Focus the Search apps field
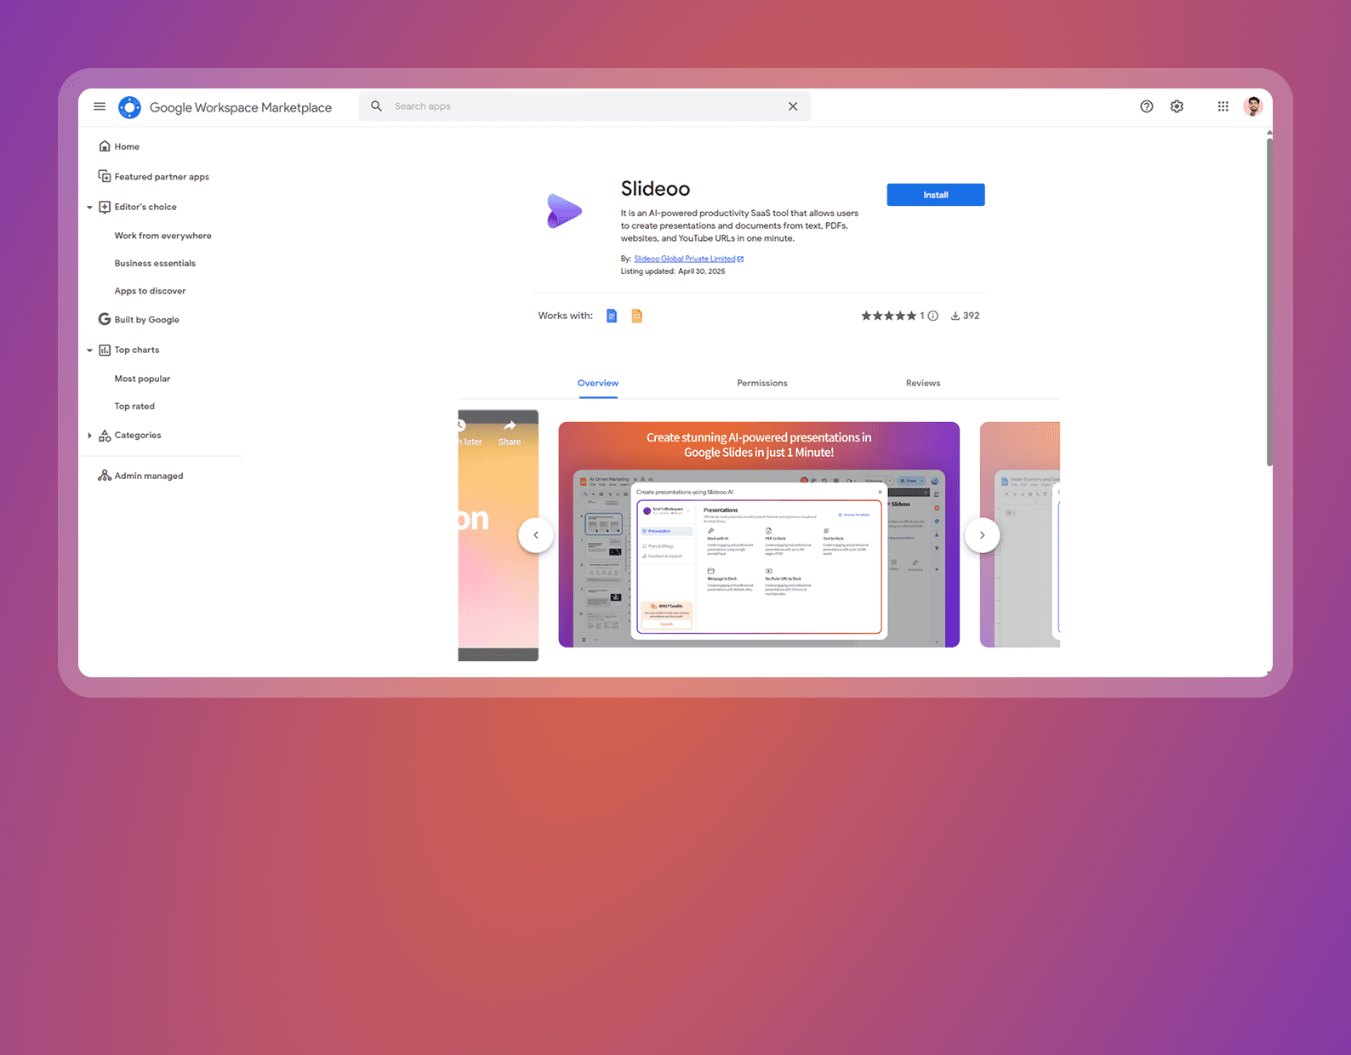This screenshot has height=1055, width=1351. pyautogui.click(x=584, y=106)
